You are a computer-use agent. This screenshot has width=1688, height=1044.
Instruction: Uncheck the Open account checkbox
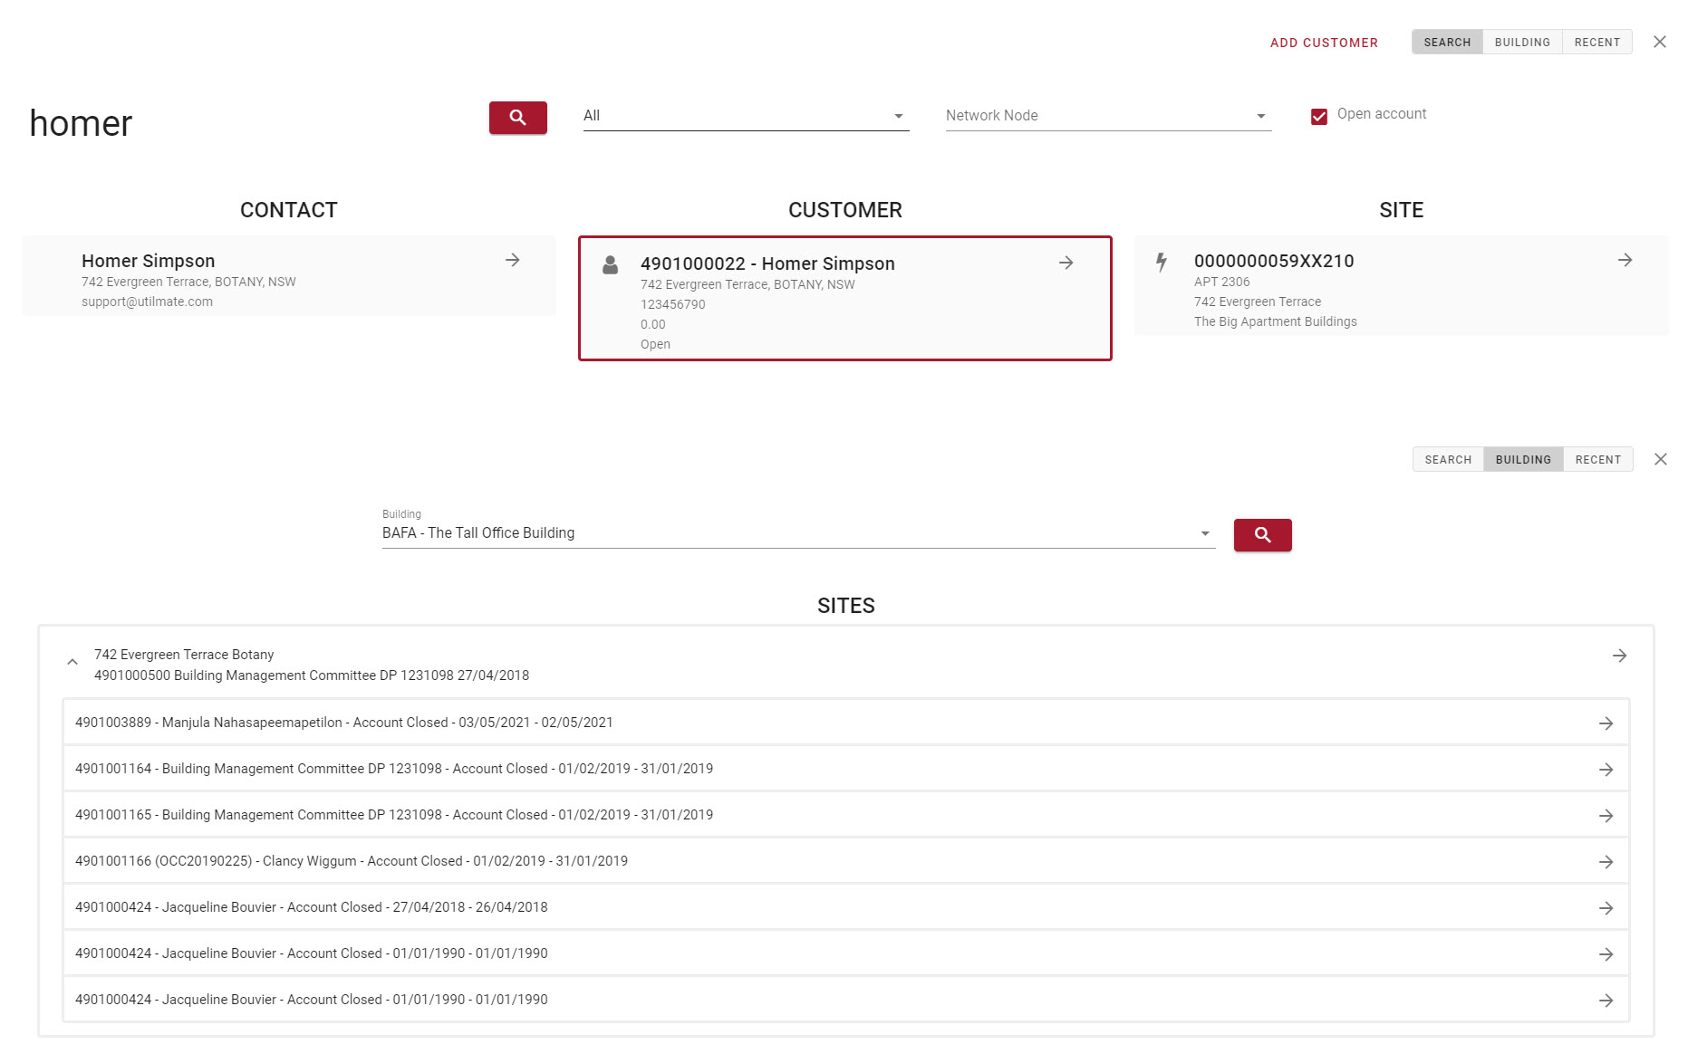click(x=1319, y=116)
